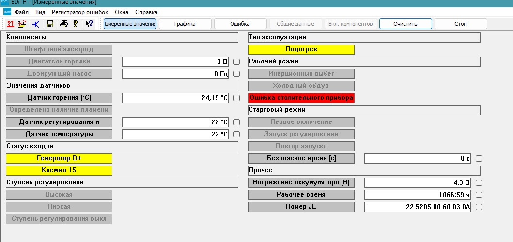Image resolution: width=513 pixels, height=242 pixels.
Task: Toggle checkbox beside the 0 Гц value
Action: (x=237, y=74)
